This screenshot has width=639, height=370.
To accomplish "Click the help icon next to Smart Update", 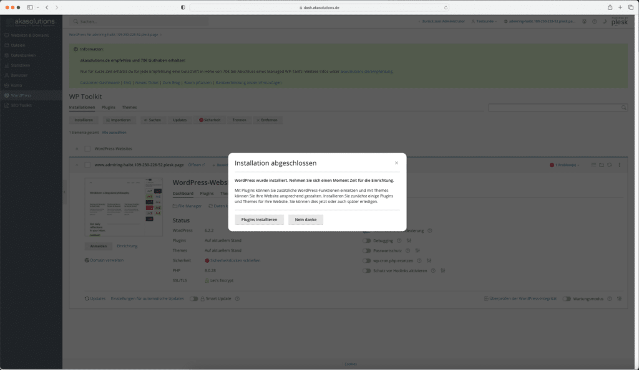I will (x=237, y=299).
